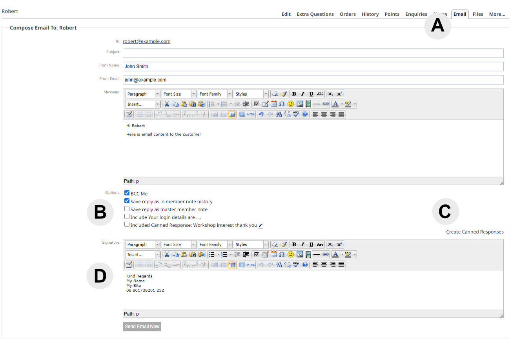
Task: Switch to the Orders tab
Action: 348,14
